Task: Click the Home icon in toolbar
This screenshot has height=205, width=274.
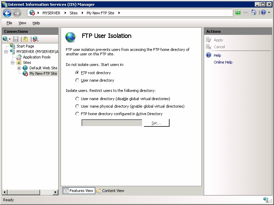Action: 253,12
